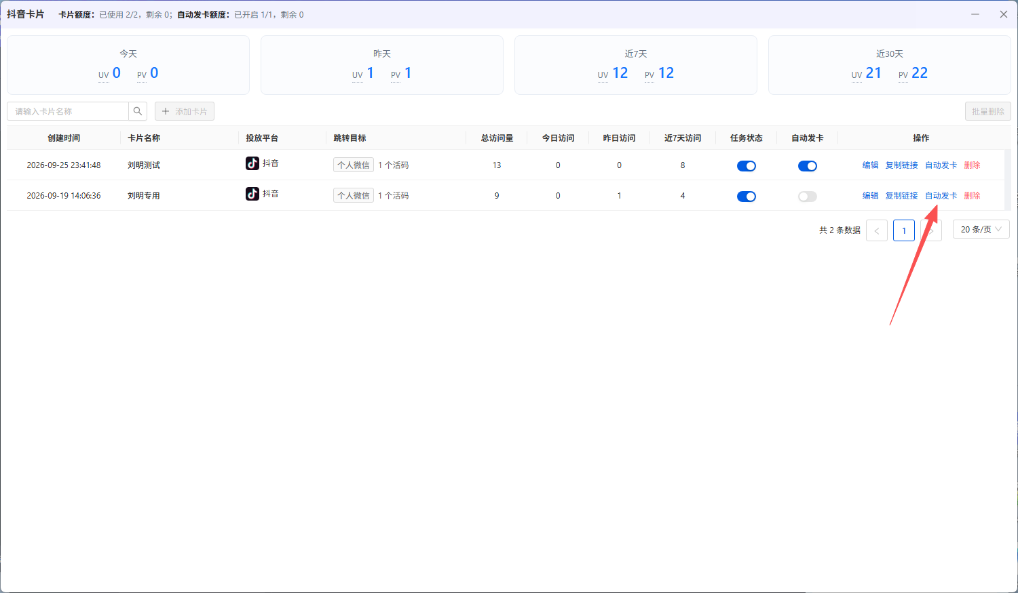1018x593 pixels.
Task: Click timestamp 2026-09-25 23:41:48
Action: coord(64,165)
